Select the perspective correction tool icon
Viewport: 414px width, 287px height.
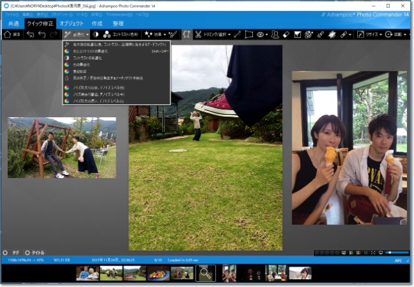[249, 34]
